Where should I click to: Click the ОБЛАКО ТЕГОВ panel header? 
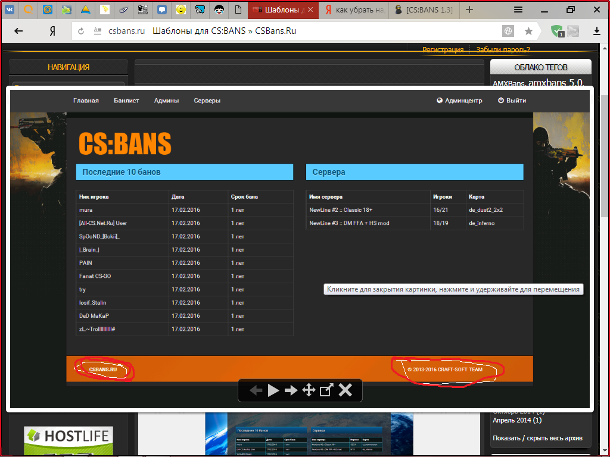coord(541,67)
